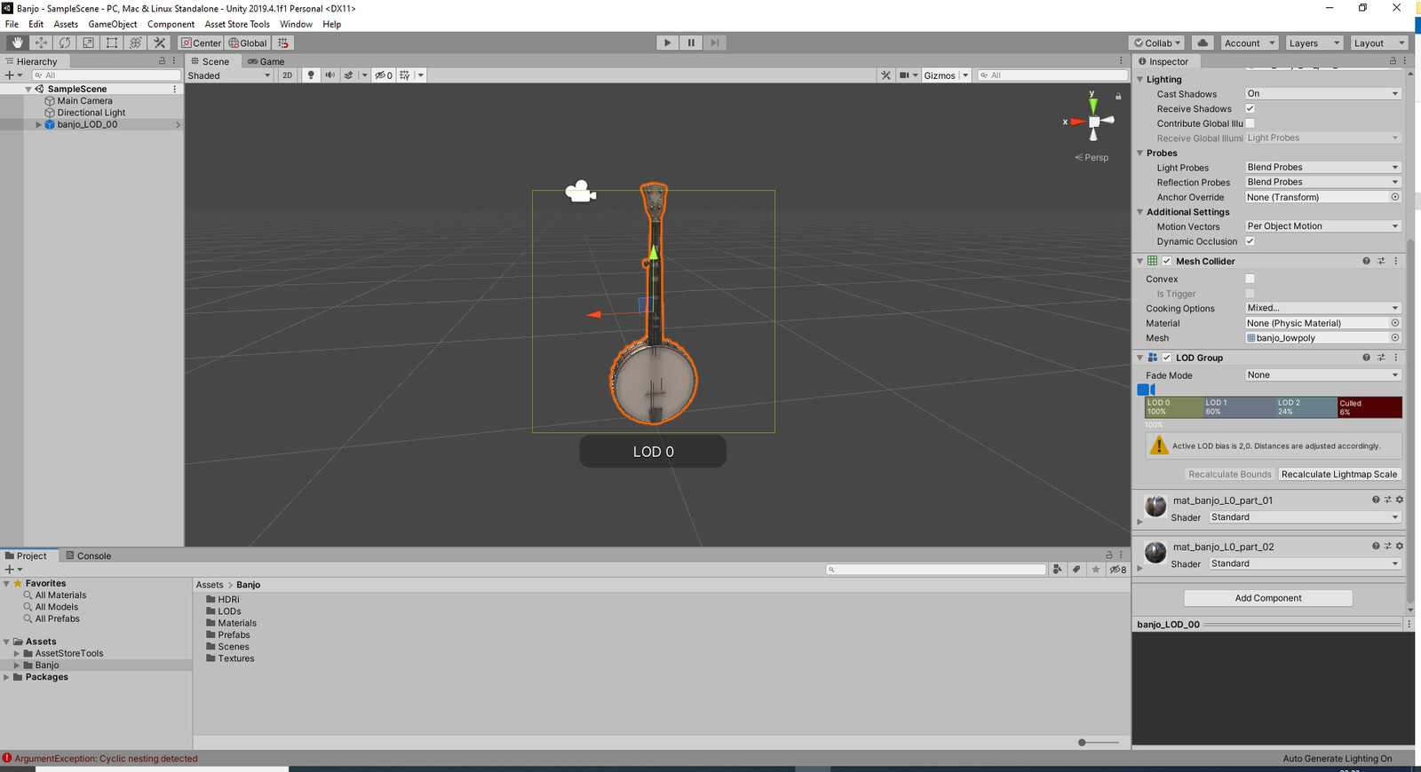Toggle Dynamic Occlusion checkbox
Viewport: 1421px width, 772px height.
(1250, 241)
